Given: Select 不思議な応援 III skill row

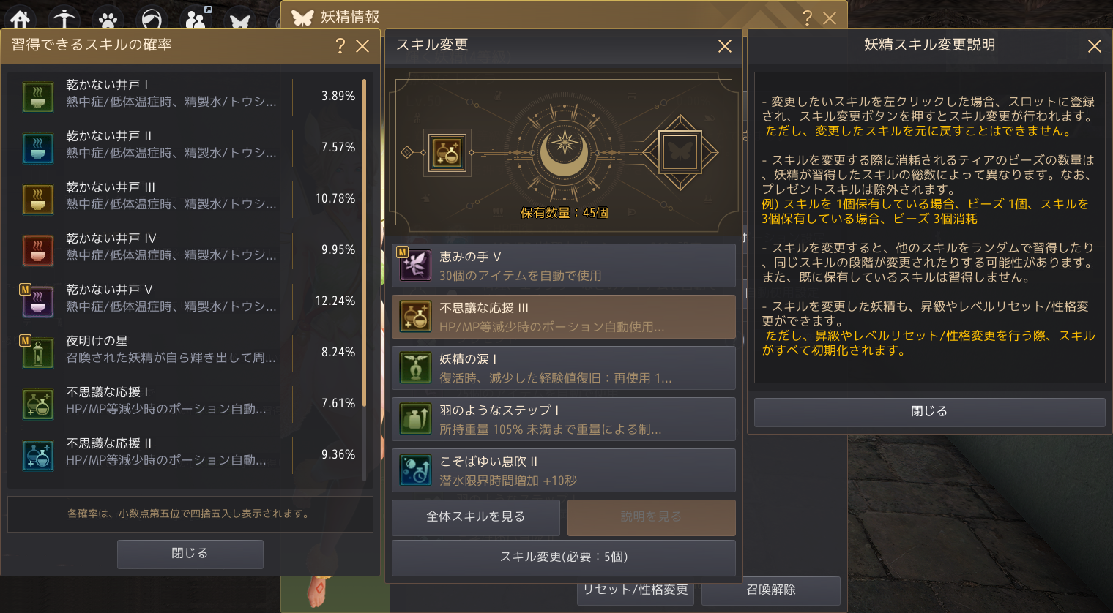Looking at the screenshot, I should pyautogui.click(x=564, y=317).
